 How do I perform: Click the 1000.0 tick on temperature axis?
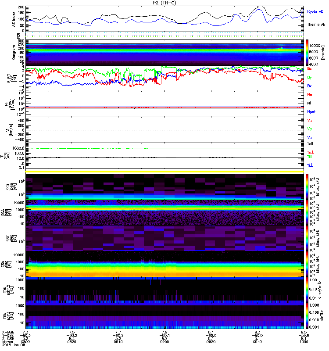pos(18,148)
